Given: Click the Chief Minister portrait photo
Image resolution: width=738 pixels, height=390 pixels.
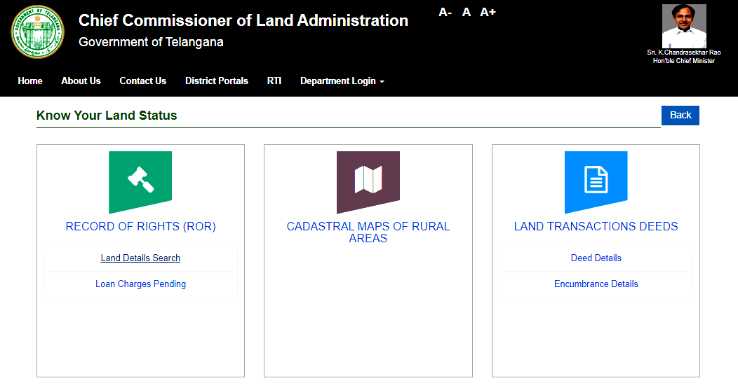Looking at the screenshot, I should click(x=684, y=27).
